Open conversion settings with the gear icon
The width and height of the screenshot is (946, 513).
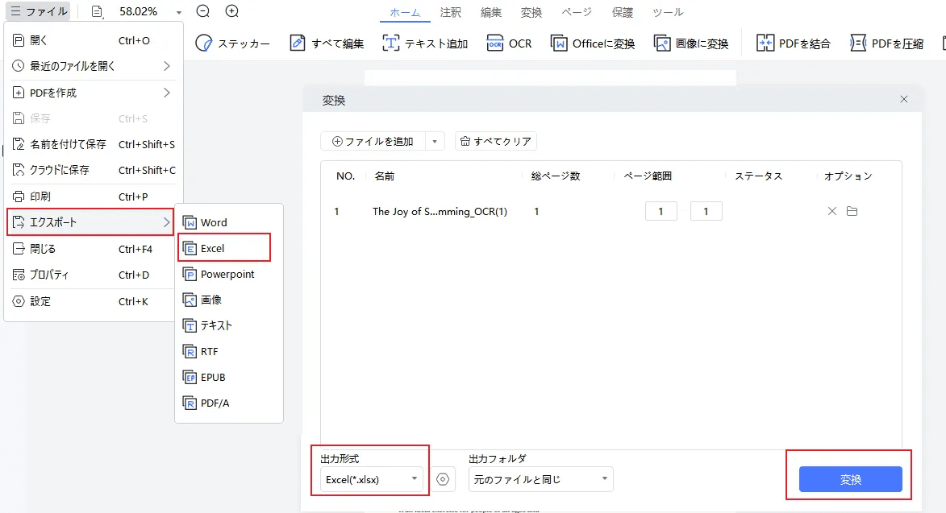pos(442,478)
